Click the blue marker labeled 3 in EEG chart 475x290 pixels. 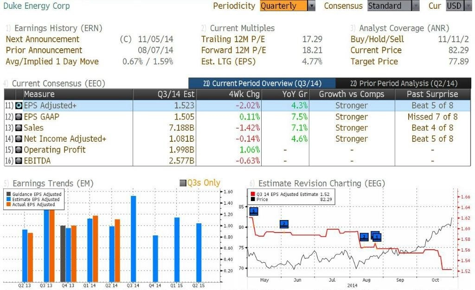(364, 237)
